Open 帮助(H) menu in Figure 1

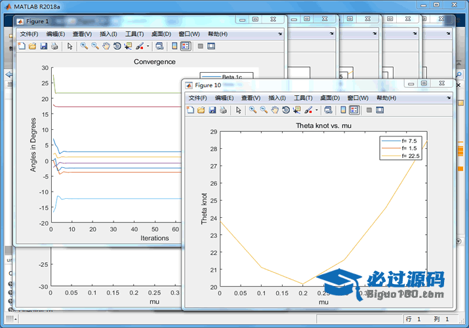[x=218, y=34]
